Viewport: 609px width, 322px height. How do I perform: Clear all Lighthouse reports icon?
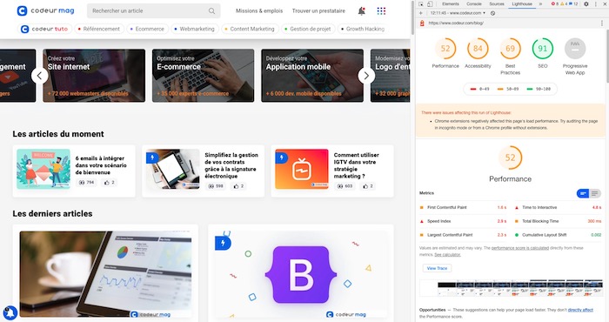pos(493,13)
